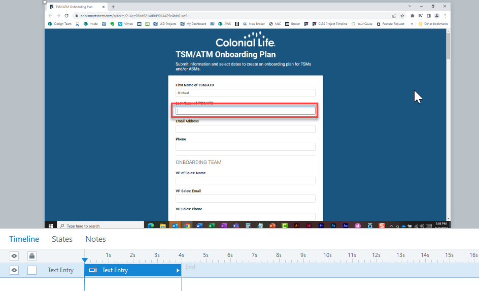Open the Chrome profile avatar

coord(437,16)
